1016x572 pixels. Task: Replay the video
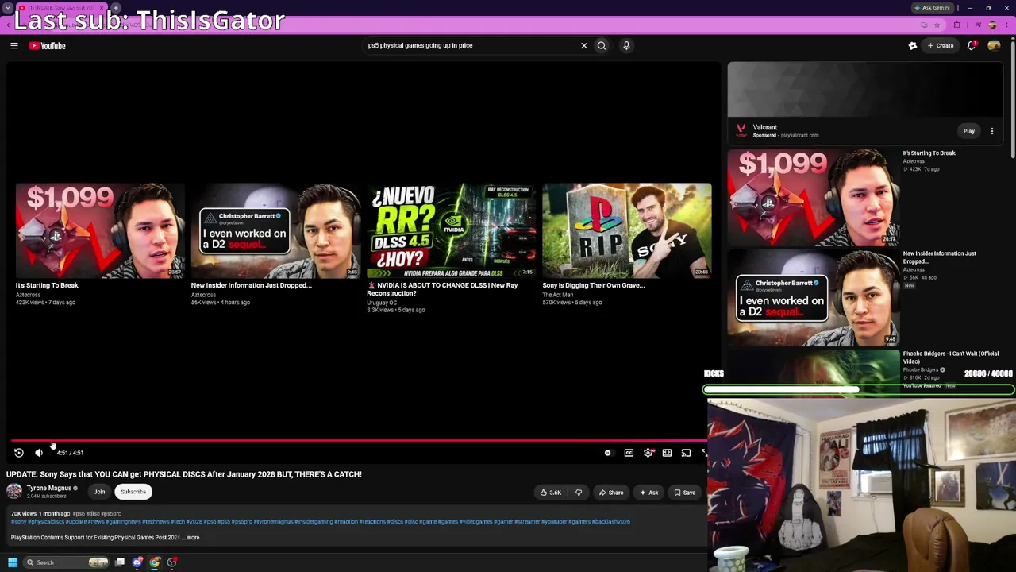(19, 453)
